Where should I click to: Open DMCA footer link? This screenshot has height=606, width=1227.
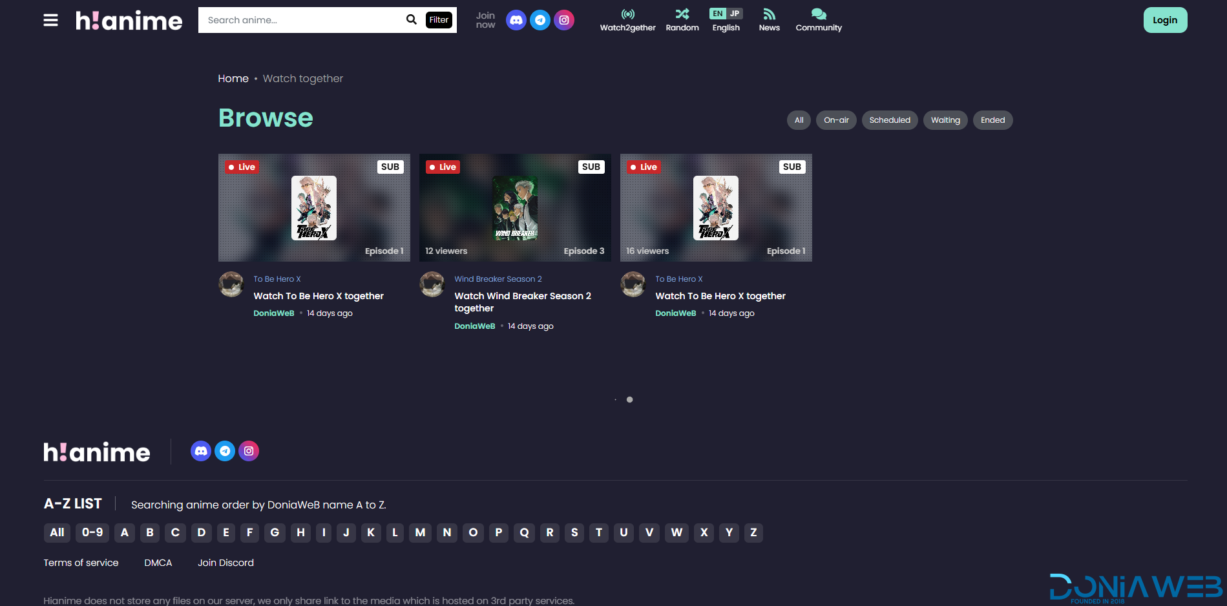(158, 563)
